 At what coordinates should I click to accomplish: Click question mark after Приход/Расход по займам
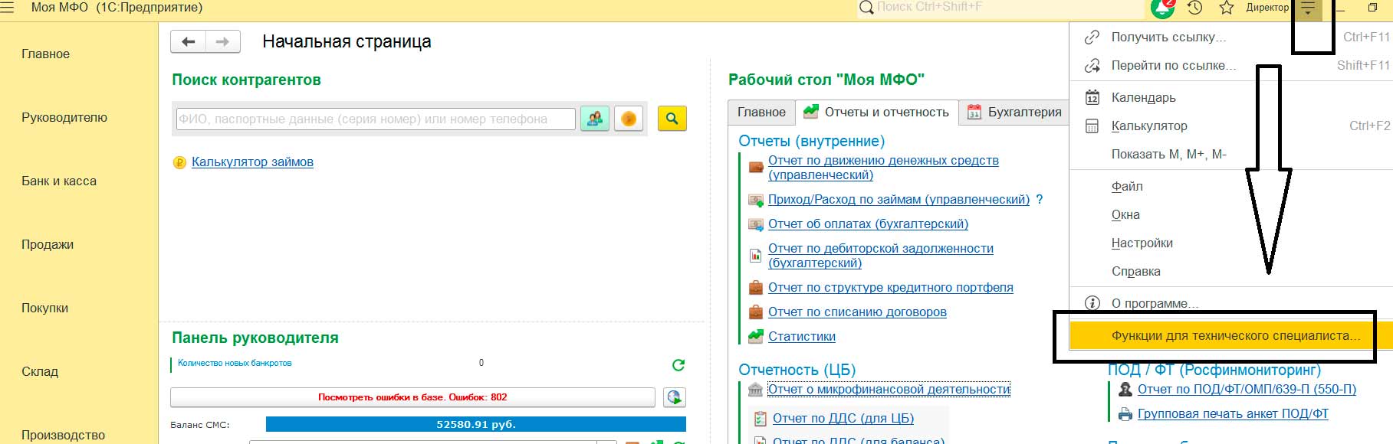(x=1040, y=200)
